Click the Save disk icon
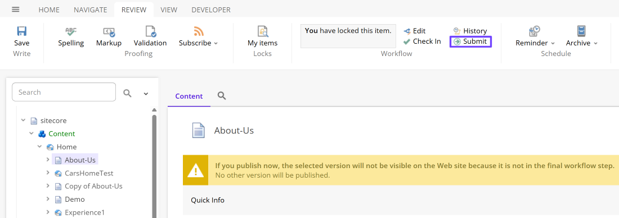Screen dimensions: 619x218 [x=22, y=31]
